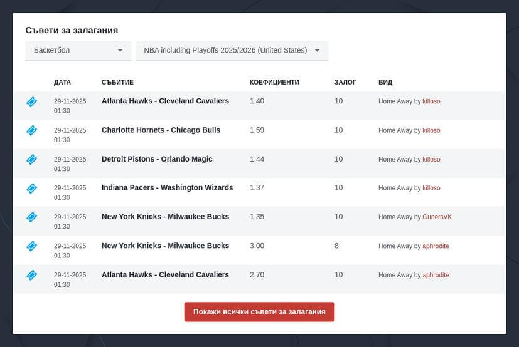Open the Indiana Pacers - Washington Wizards event

[x=167, y=188]
